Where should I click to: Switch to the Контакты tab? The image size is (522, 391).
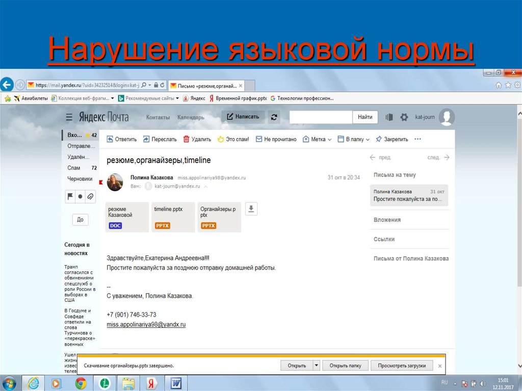[x=158, y=117]
